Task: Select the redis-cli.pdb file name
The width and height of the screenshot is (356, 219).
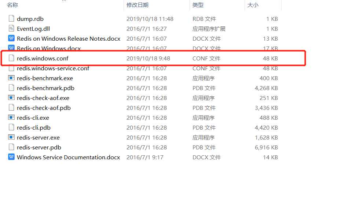Action: point(34,128)
